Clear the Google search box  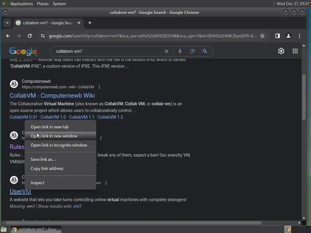point(166,51)
